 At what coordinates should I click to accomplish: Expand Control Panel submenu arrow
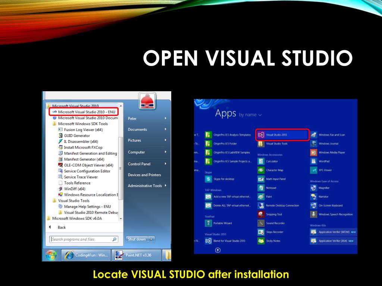point(165,164)
